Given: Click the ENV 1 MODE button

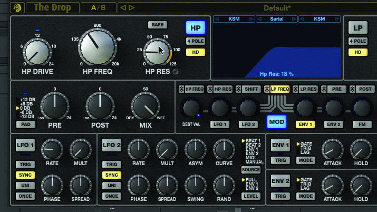Looking at the screenshot, I should pos(306,160).
